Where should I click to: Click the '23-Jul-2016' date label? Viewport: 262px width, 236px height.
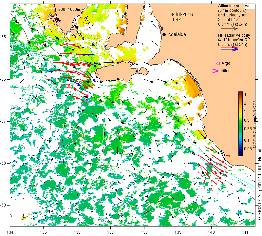tap(180, 14)
